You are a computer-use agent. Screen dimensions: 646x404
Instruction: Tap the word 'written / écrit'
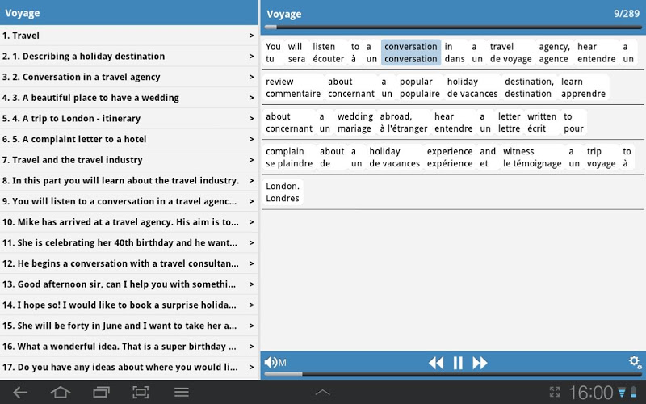[x=542, y=123]
